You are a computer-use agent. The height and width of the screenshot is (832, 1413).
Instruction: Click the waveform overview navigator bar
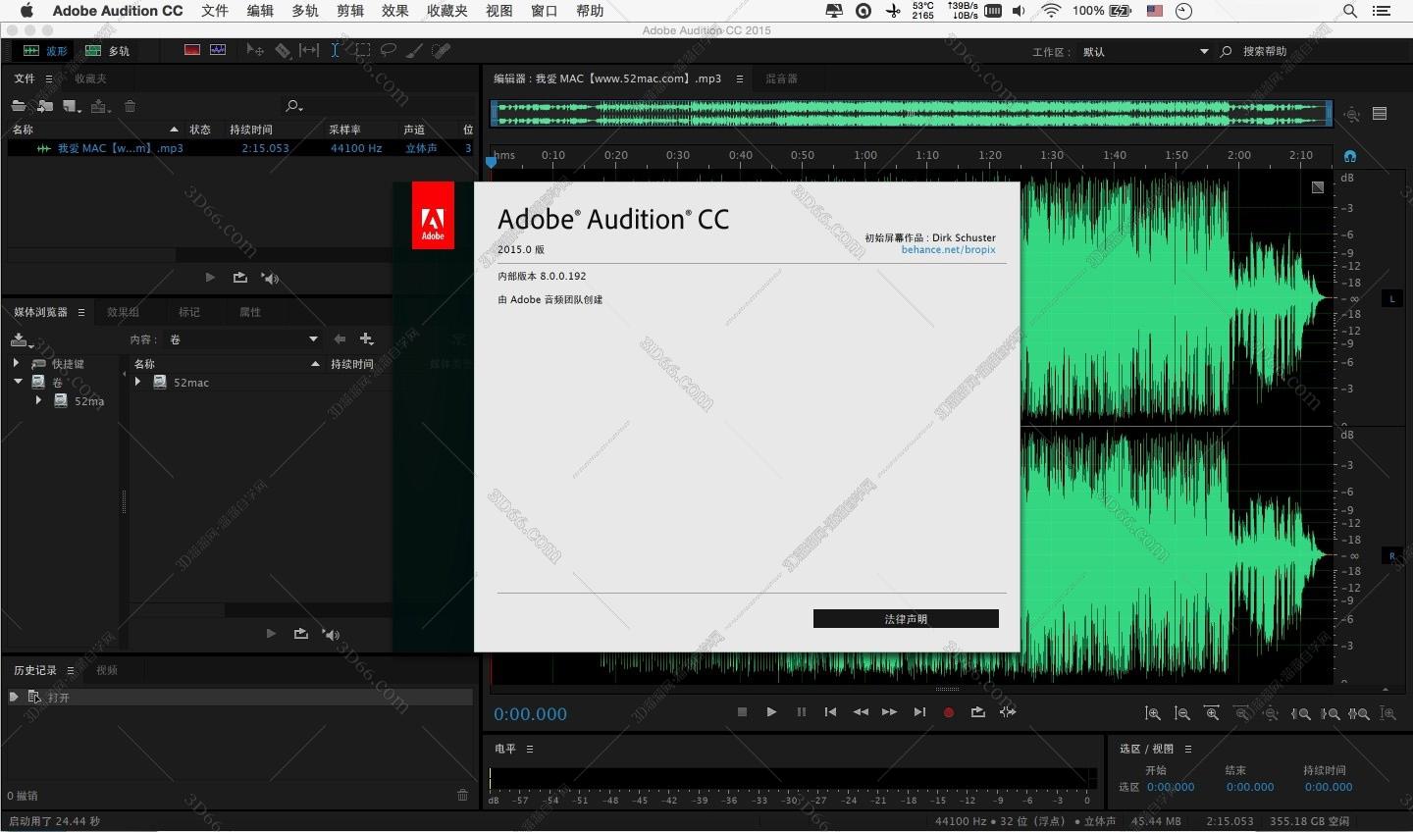point(911,114)
